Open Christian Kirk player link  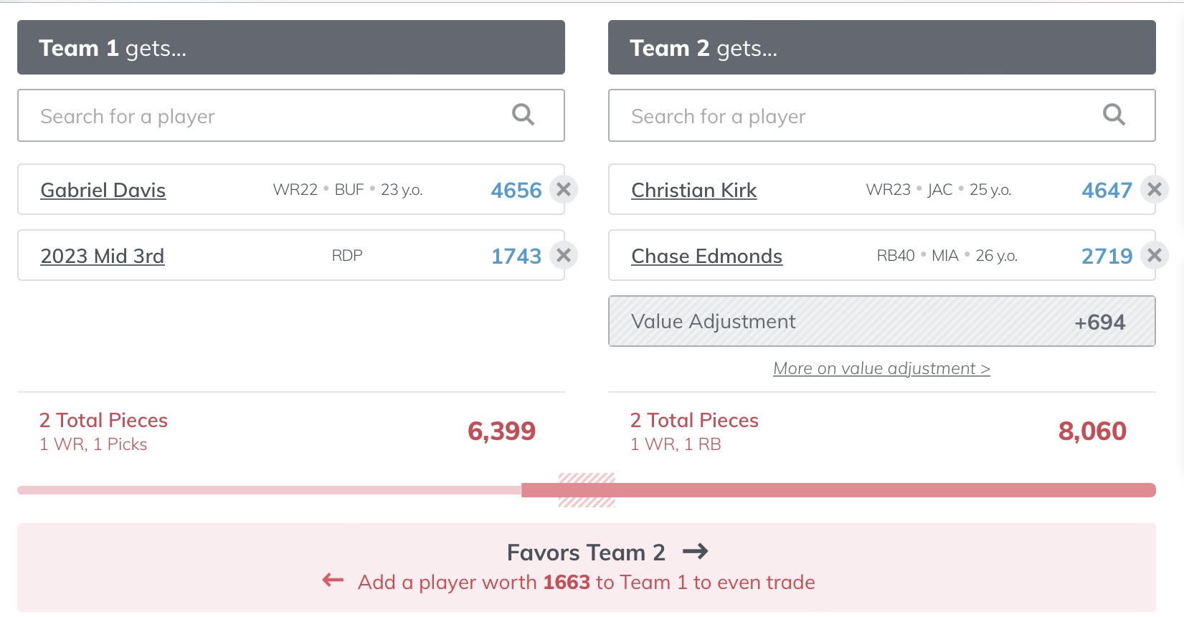(x=693, y=190)
